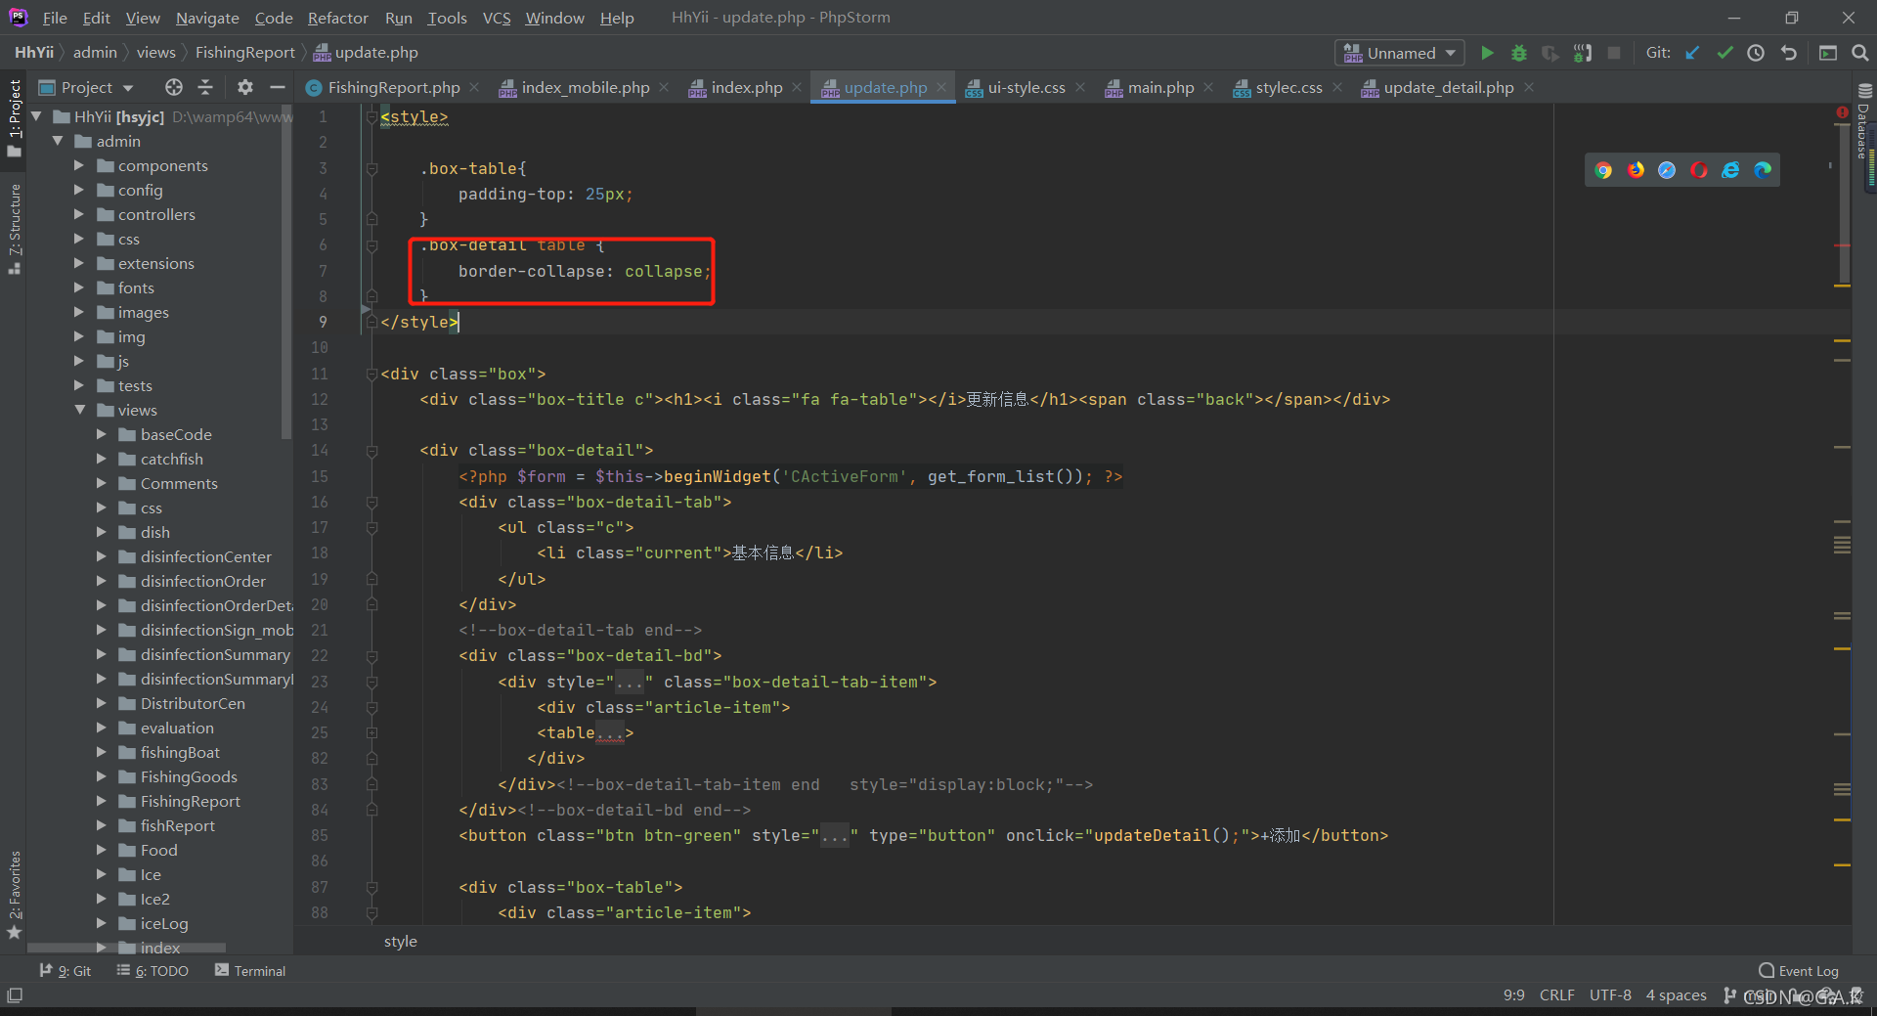Open the 9: Git tool window
This screenshot has width=1877, height=1016.
click(x=65, y=970)
